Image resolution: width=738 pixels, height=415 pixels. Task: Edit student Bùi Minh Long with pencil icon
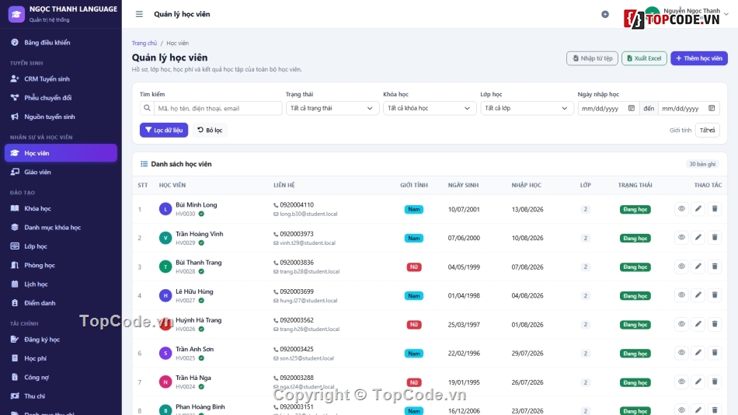(698, 209)
